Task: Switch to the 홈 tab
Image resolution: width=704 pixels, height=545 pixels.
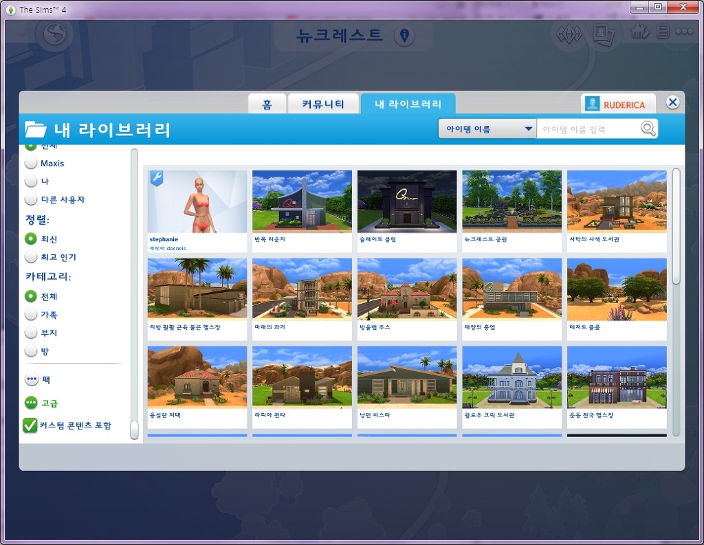Action: (267, 104)
